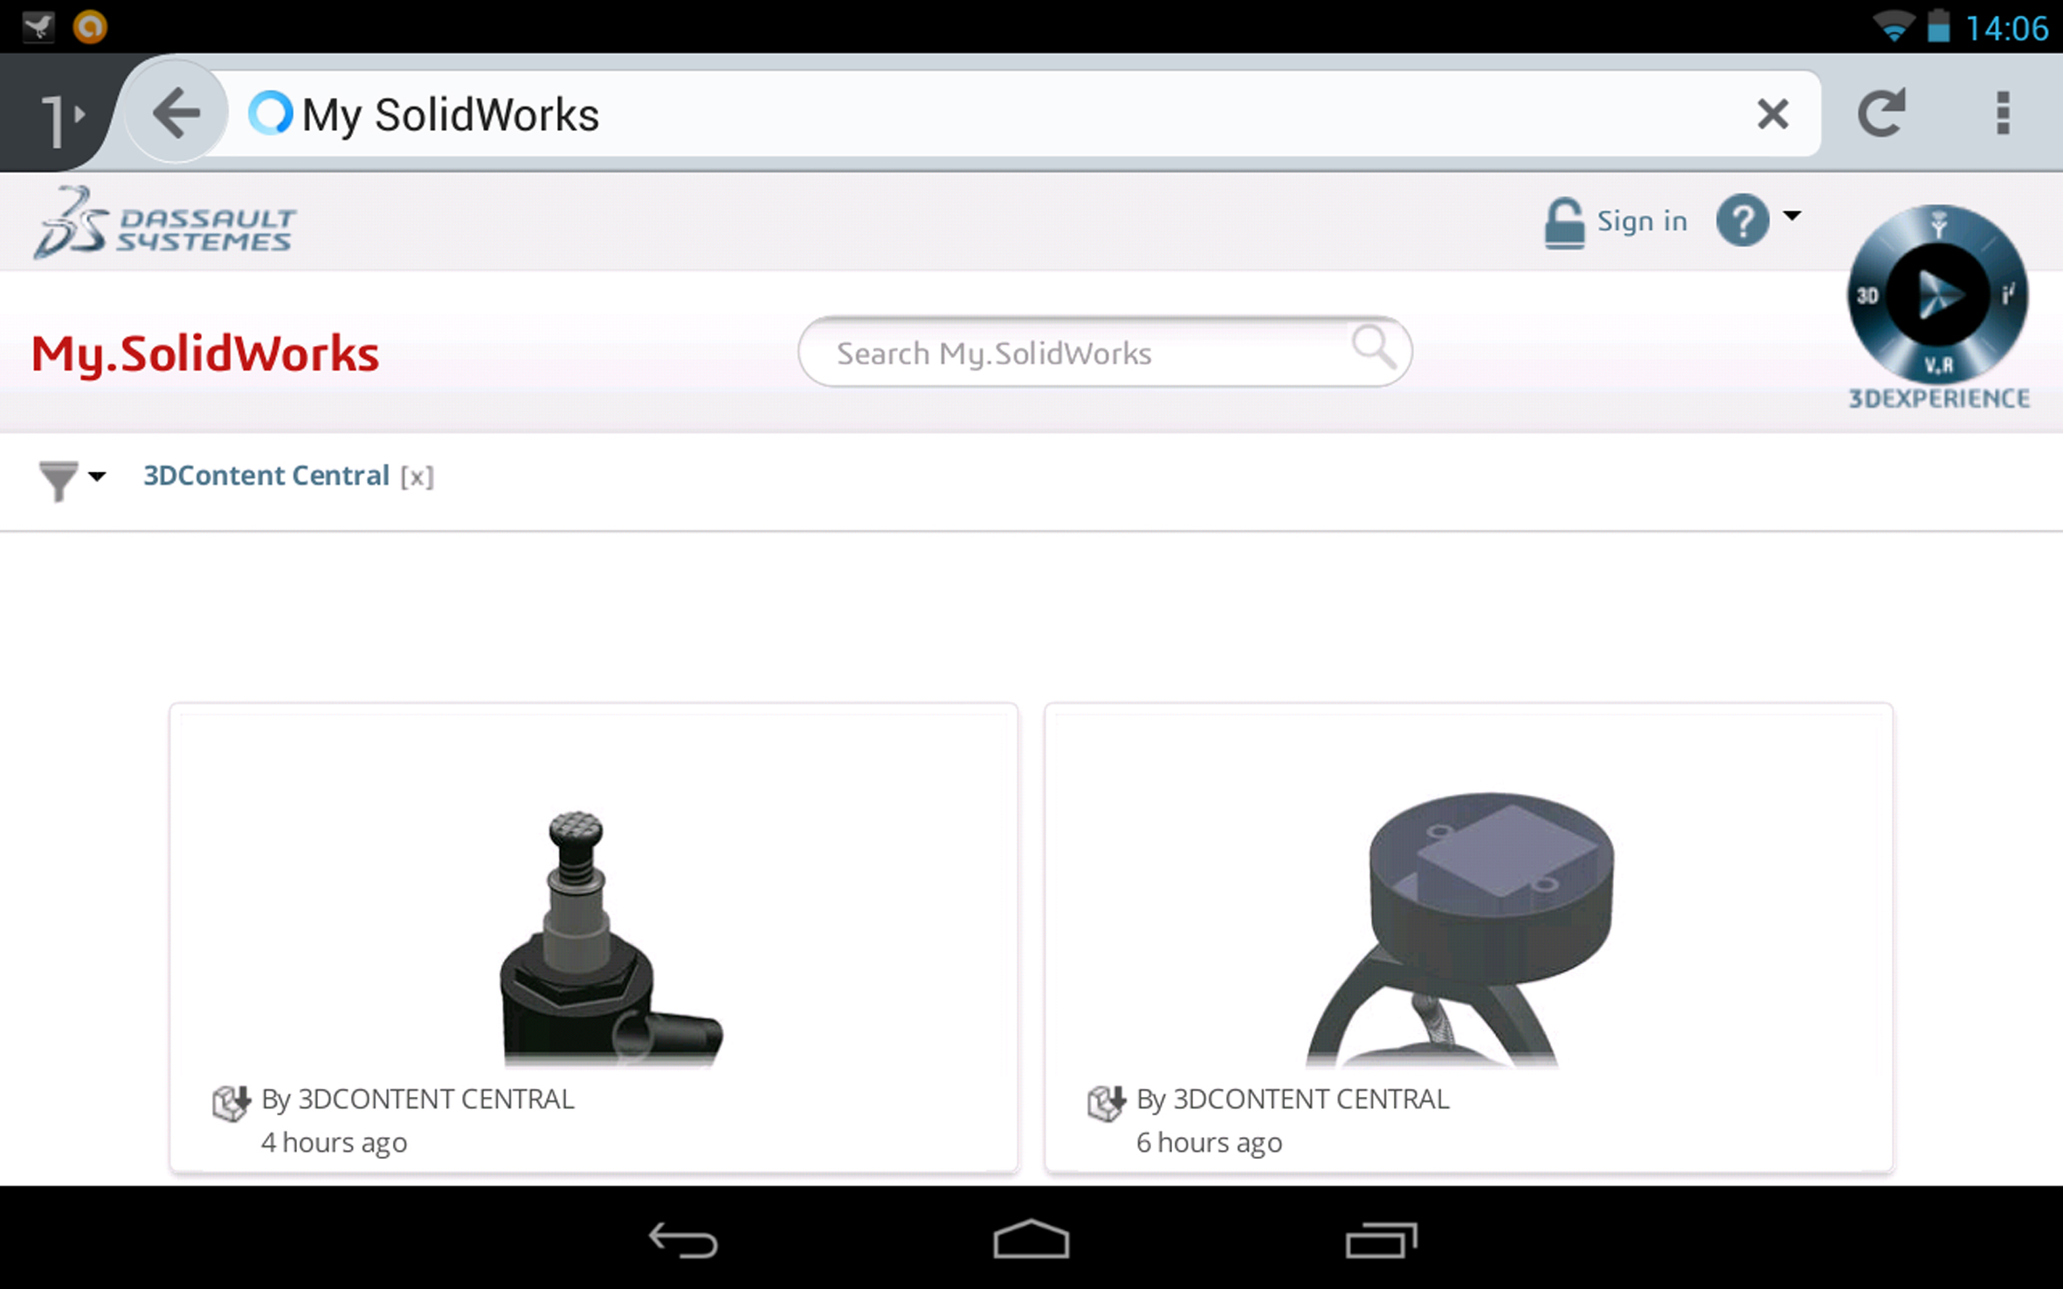Click the magnifier search icon

[1373, 347]
